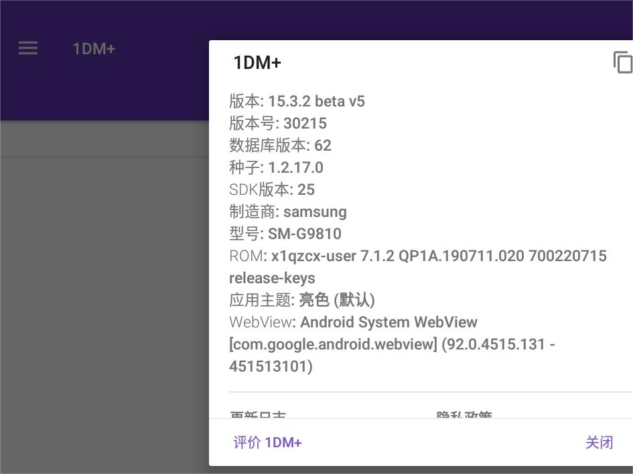
Task: Close the dialog with the 关闭 button
Action: coord(599,443)
